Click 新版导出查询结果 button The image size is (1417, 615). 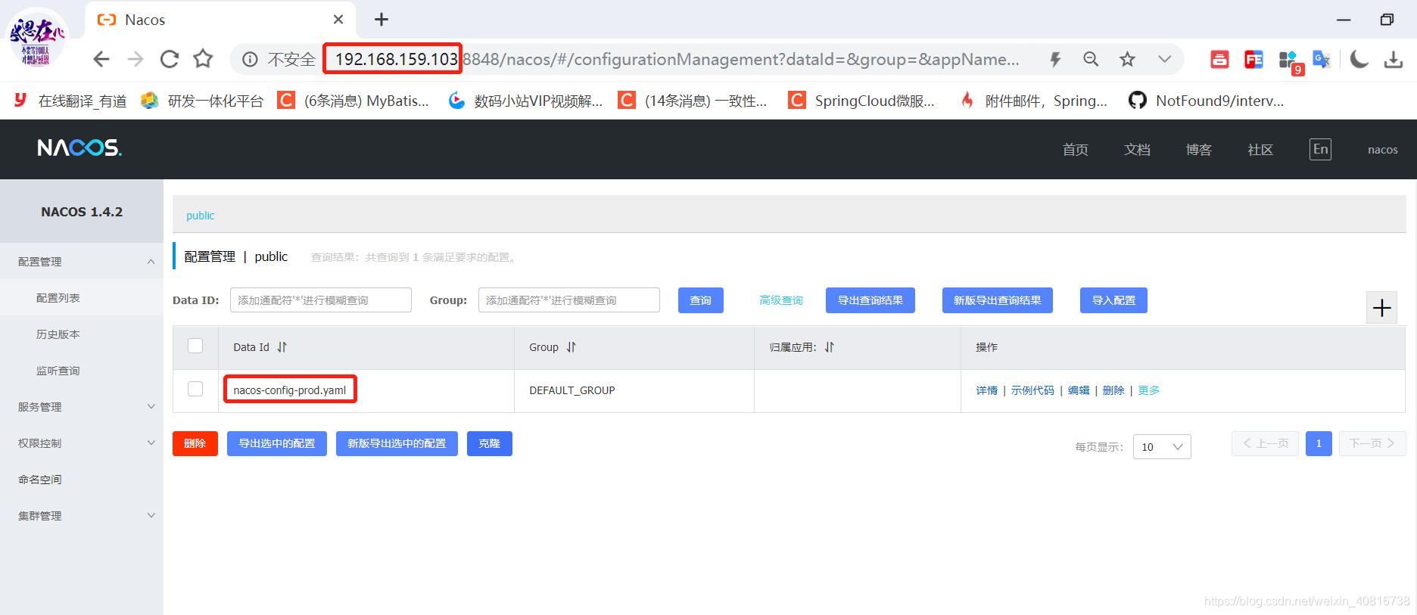click(x=998, y=300)
